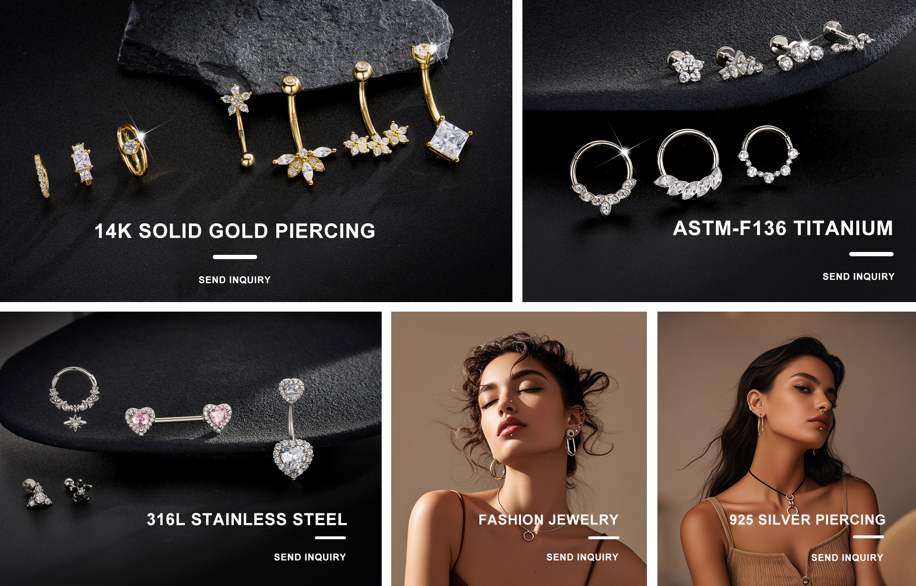Screen dimensions: 916x586
Task: Click the gold flower-top barbell
Action: [x=238, y=125]
